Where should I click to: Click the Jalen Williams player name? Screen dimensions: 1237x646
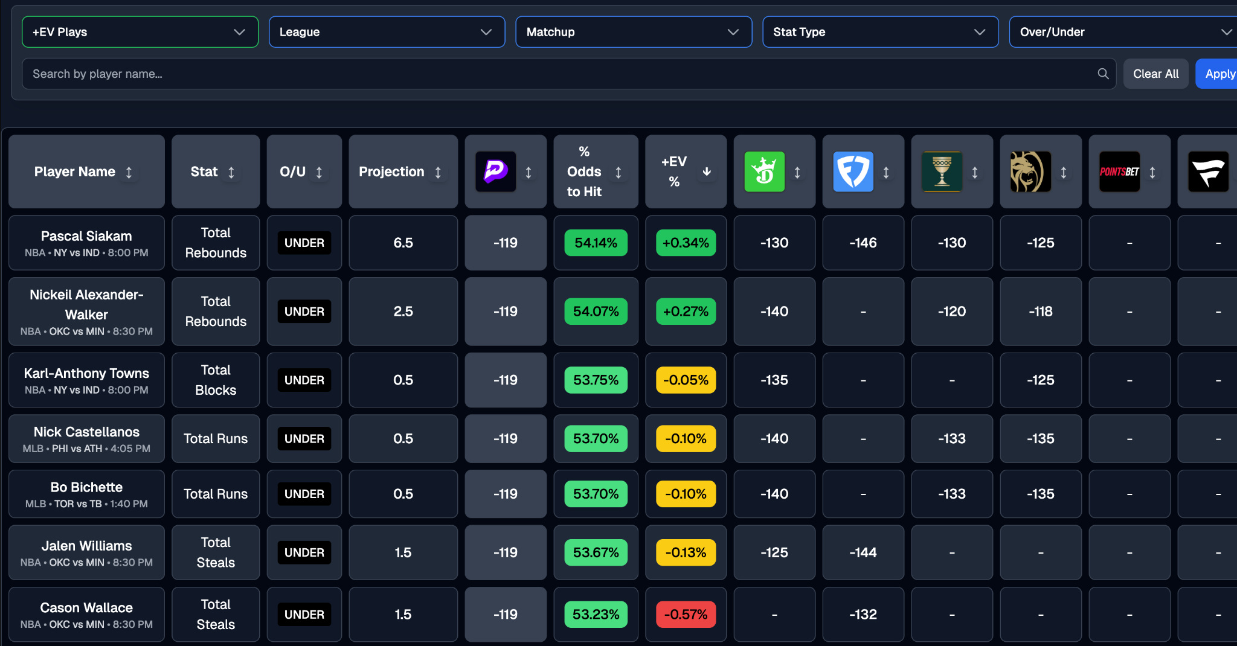pyautogui.click(x=86, y=546)
